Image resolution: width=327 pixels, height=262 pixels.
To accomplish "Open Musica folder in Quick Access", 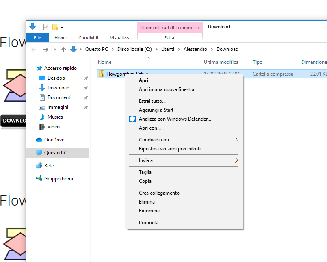I will (x=55, y=117).
